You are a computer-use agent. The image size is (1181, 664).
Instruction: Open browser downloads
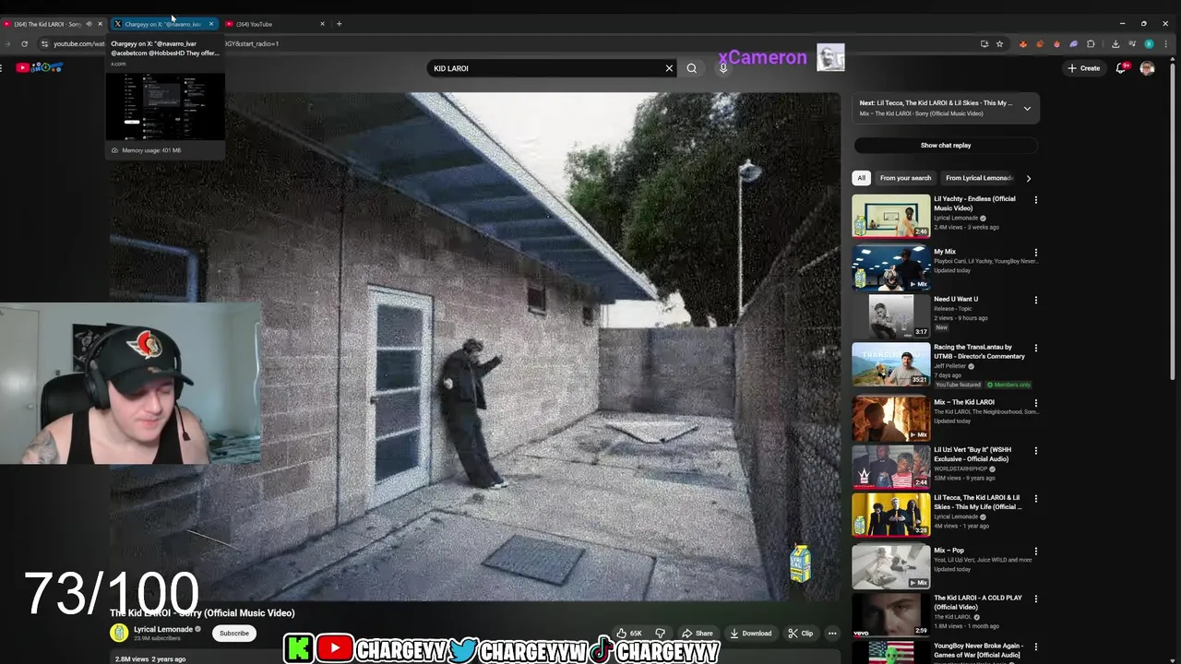1115,43
